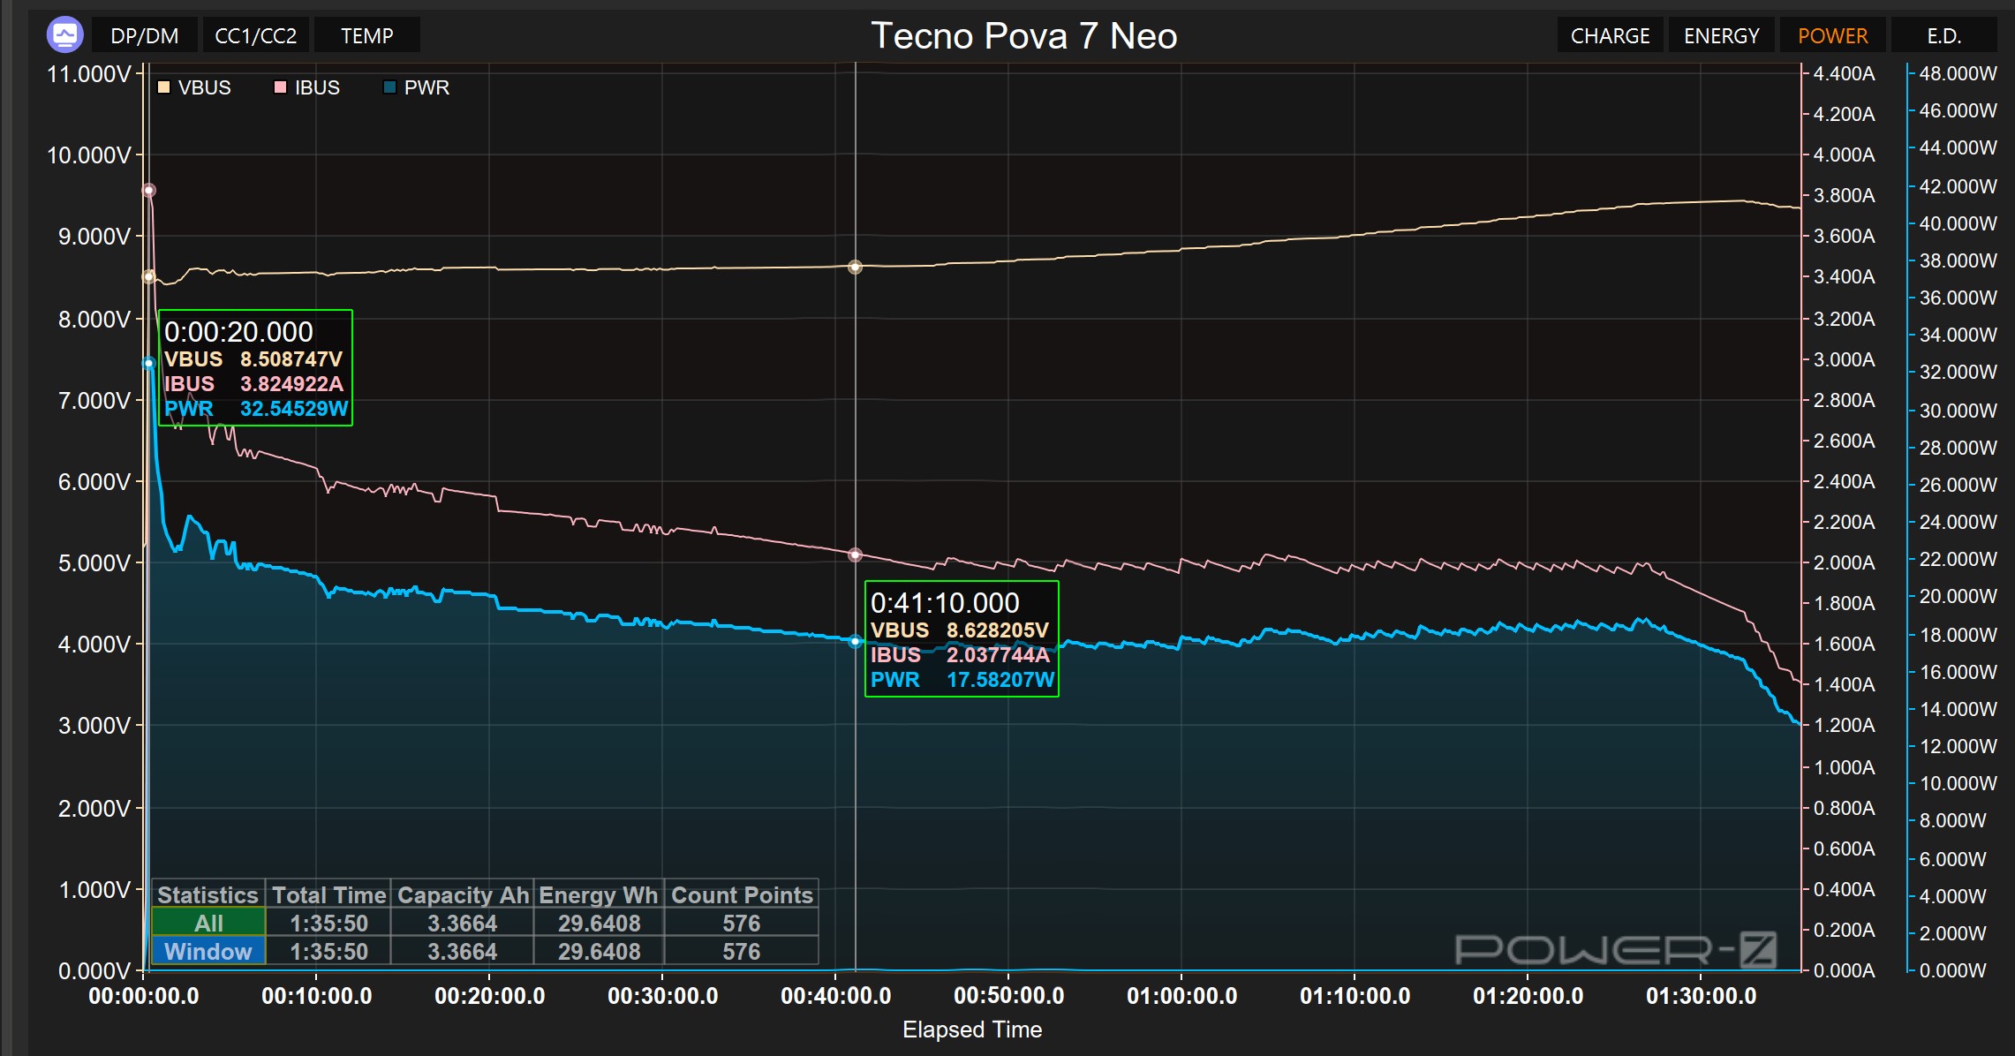2015x1056 pixels.
Task: Select the ENERGY button
Action: [1721, 36]
